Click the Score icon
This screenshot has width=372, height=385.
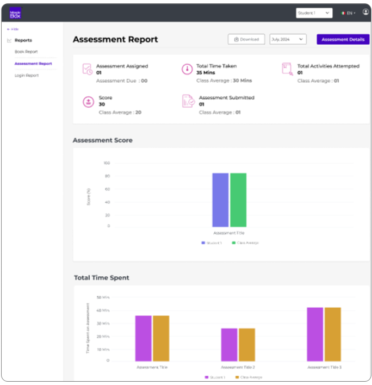pyautogui.click(x=89, y=102)
